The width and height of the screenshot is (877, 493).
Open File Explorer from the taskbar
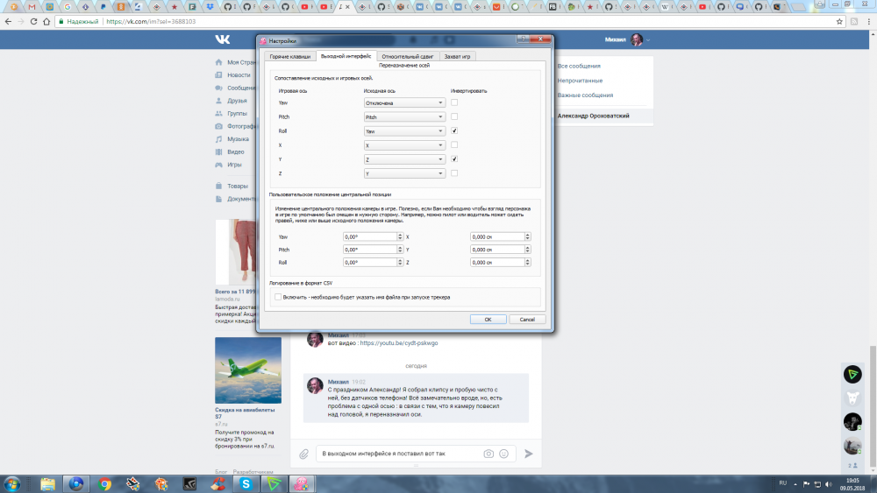47,483
